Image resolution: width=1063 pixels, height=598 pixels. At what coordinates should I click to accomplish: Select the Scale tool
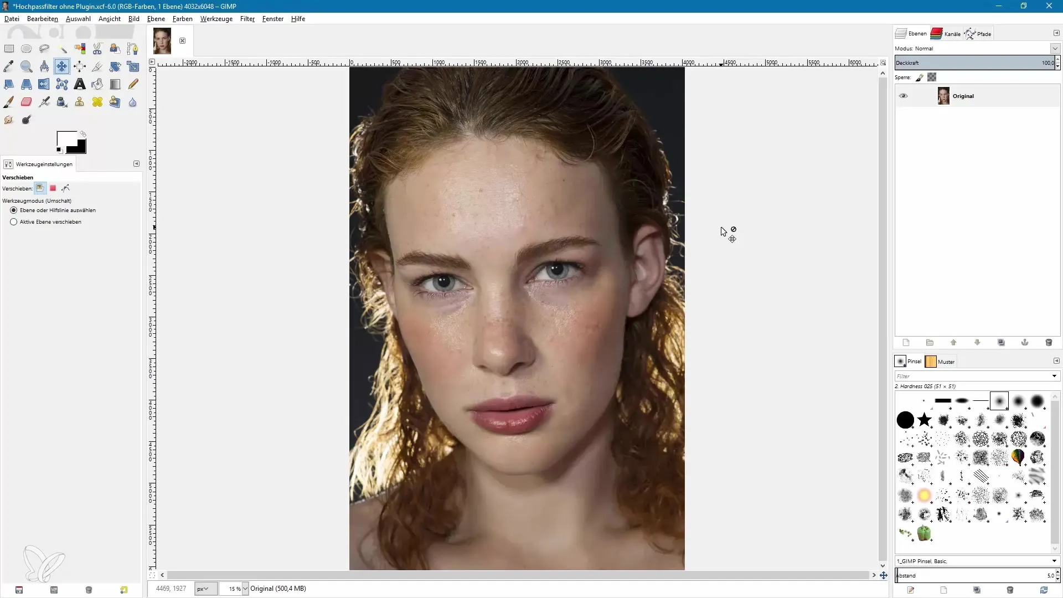pos(133,66)
